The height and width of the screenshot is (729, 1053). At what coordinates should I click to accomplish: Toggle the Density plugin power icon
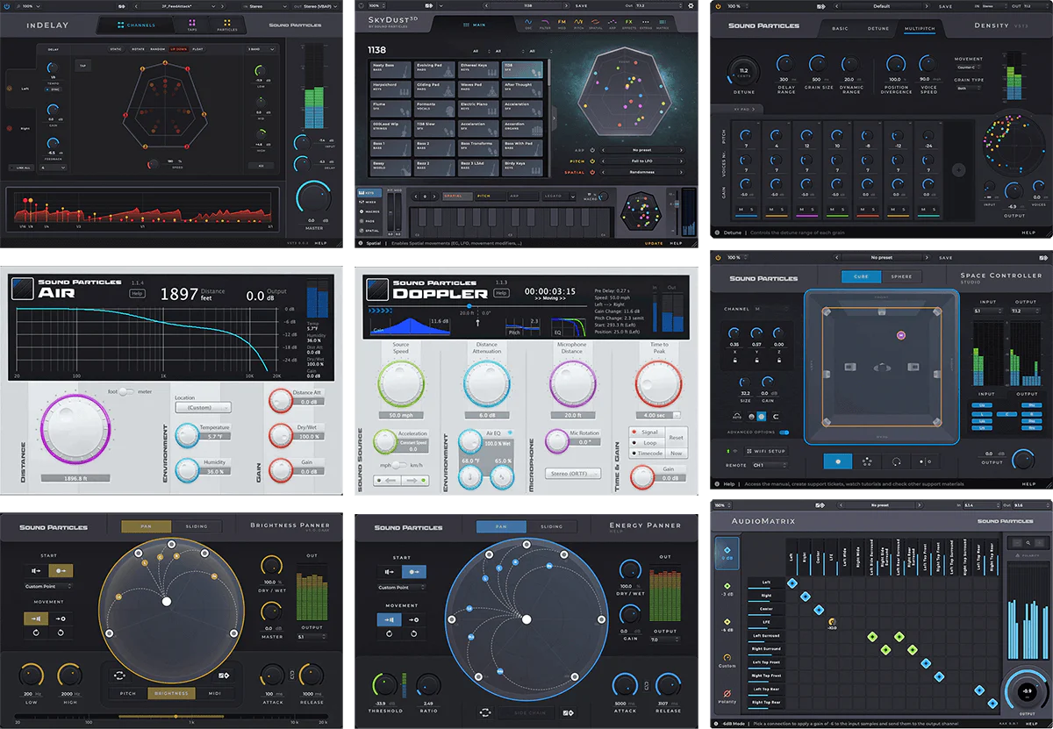[x=719, y=6]
